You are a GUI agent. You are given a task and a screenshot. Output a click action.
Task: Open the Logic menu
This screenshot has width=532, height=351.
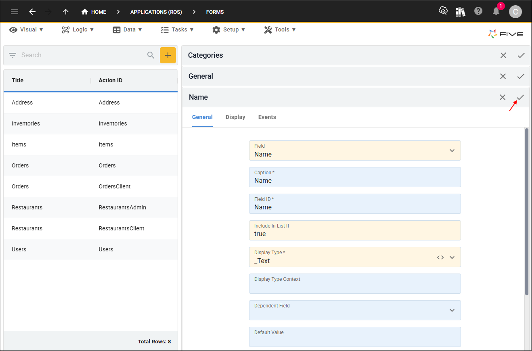pos(78,29)
